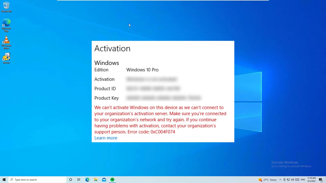
Task: Open Cortana circle icon on taskbar
Action: coord(71,180)
